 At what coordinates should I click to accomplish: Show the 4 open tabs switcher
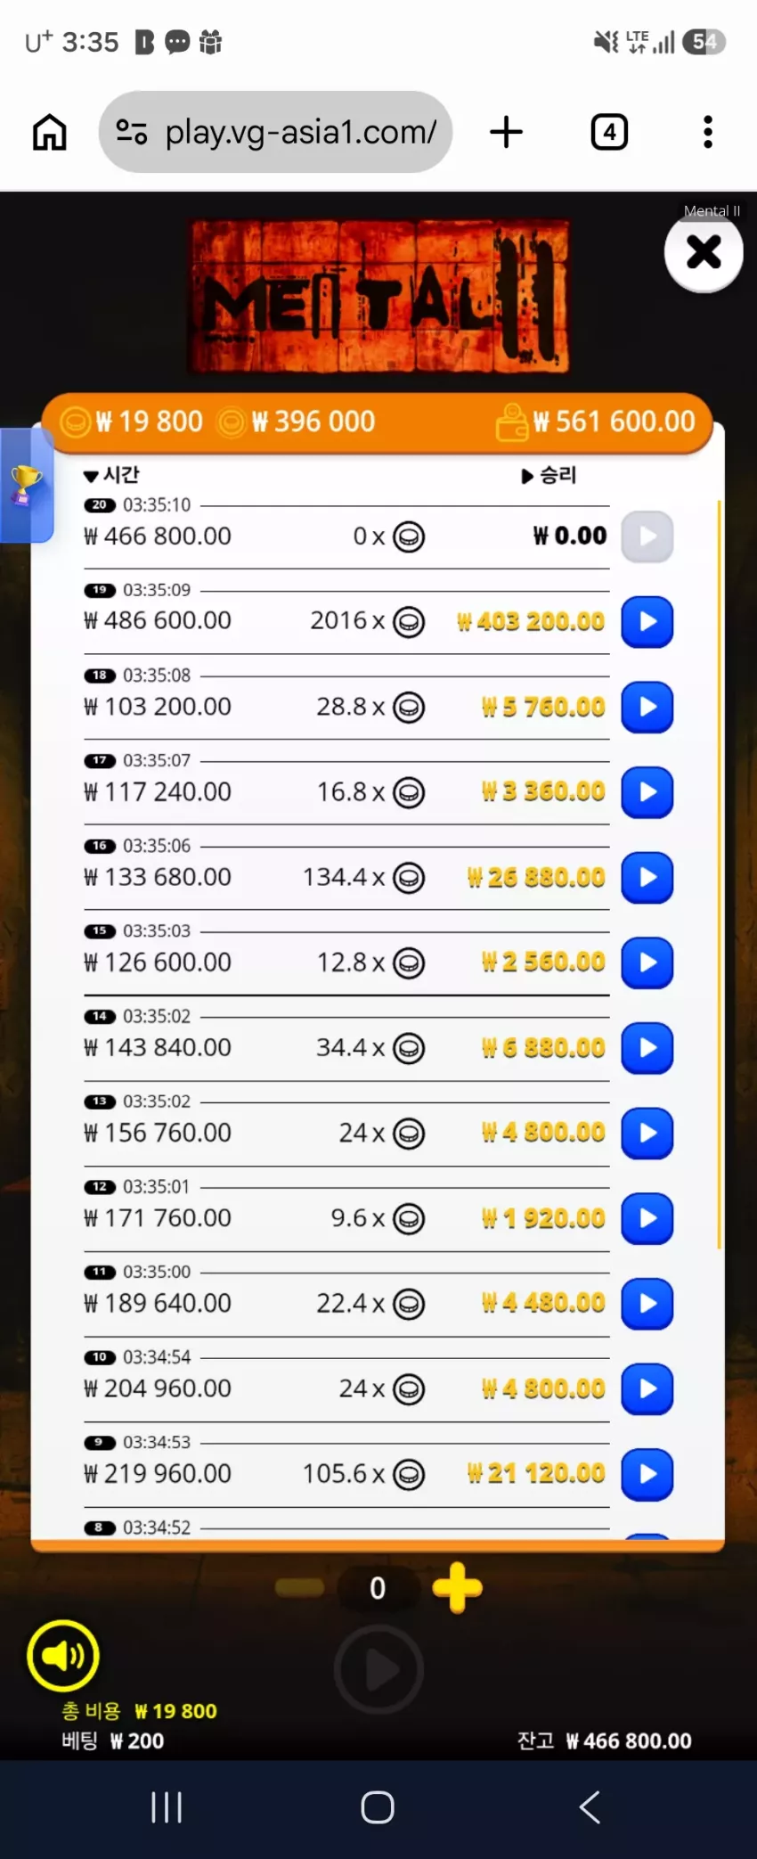click(609, 132)
